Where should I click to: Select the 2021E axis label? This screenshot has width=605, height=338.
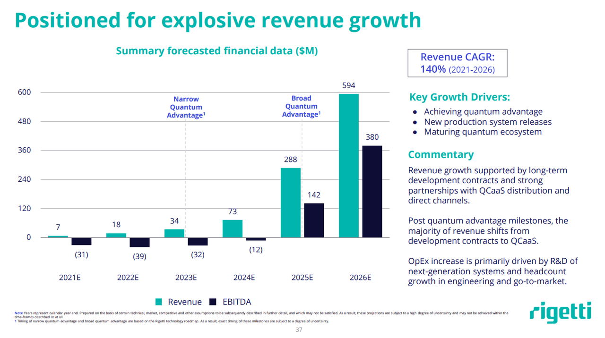[x=69, y=278]
